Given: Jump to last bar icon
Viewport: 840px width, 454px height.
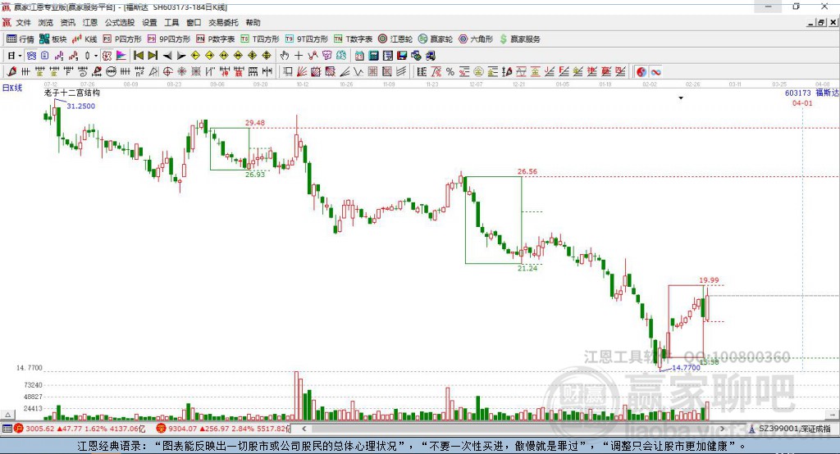Looking at the screenshot, I should (x=153, y=56).
